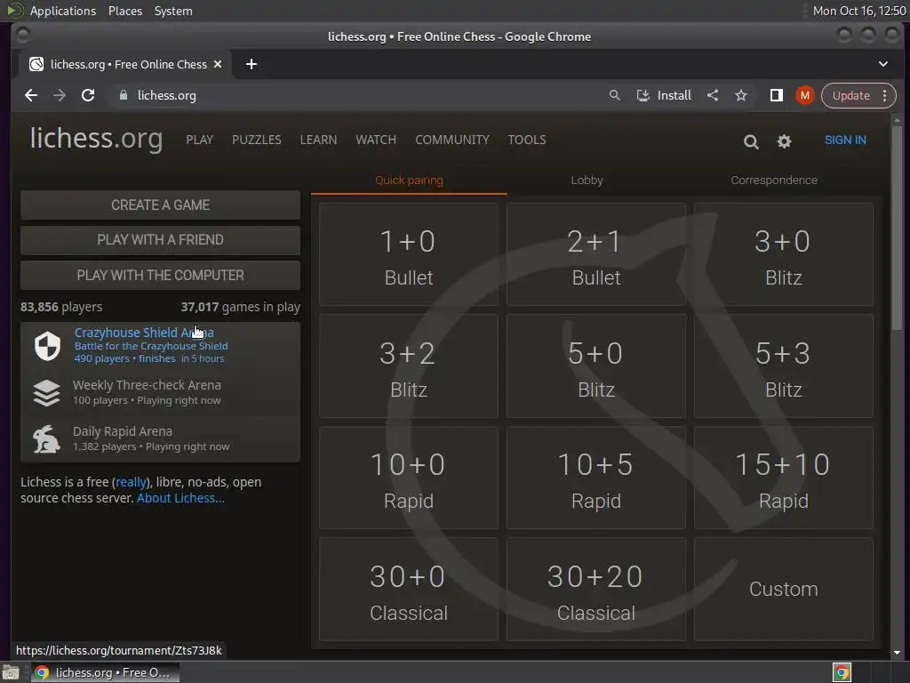Click the browser back arrow
910x683 pixels.
click(31, 95)
